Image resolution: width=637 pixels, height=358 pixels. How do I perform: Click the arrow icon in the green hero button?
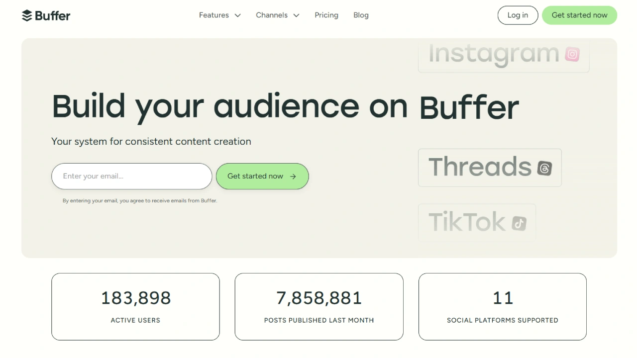(x=293, y=176)
